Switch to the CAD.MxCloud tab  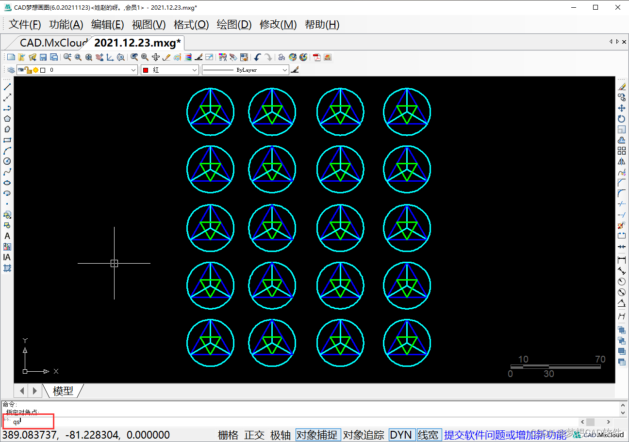(53, 43)
